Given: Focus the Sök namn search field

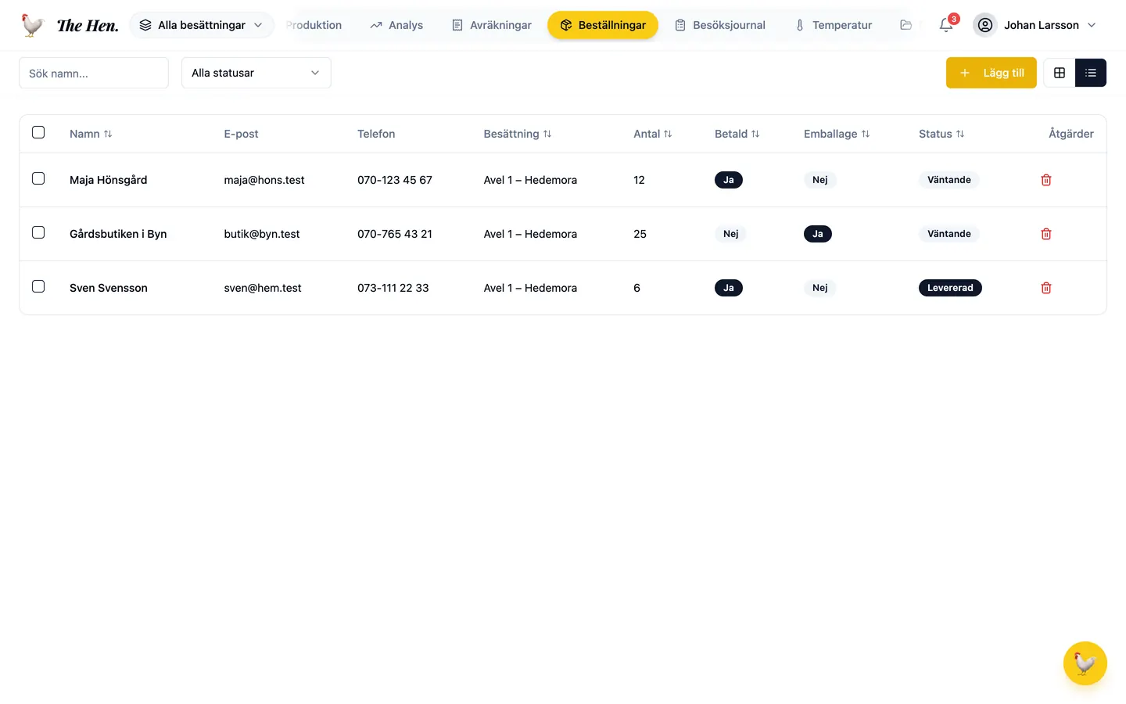Looking at the screenshot, I should (x=94, y=73).
